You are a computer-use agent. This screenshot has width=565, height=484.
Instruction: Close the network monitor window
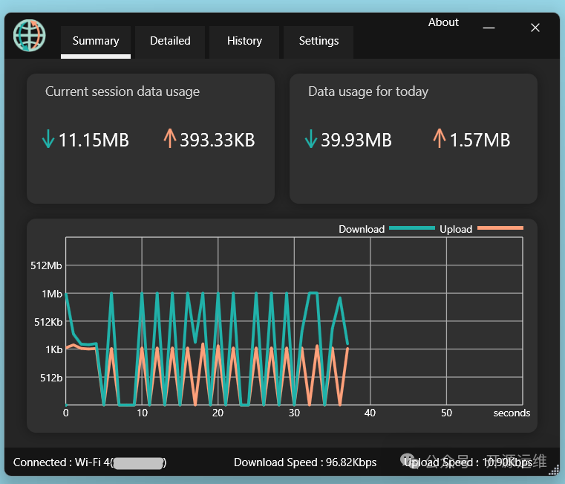(535, 28)
